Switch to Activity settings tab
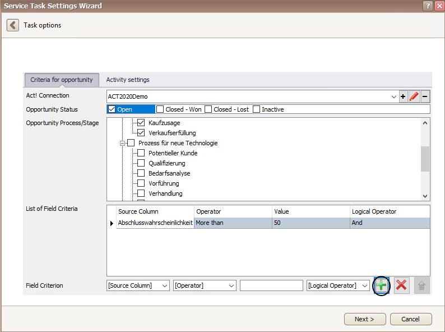Screen dimensions: 445x332 pyautogui.click(x=128, y=80)
